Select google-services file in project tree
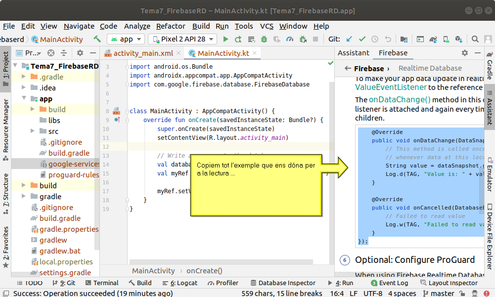495x297 pixels. pyautogui.click(x=70, y=164)
